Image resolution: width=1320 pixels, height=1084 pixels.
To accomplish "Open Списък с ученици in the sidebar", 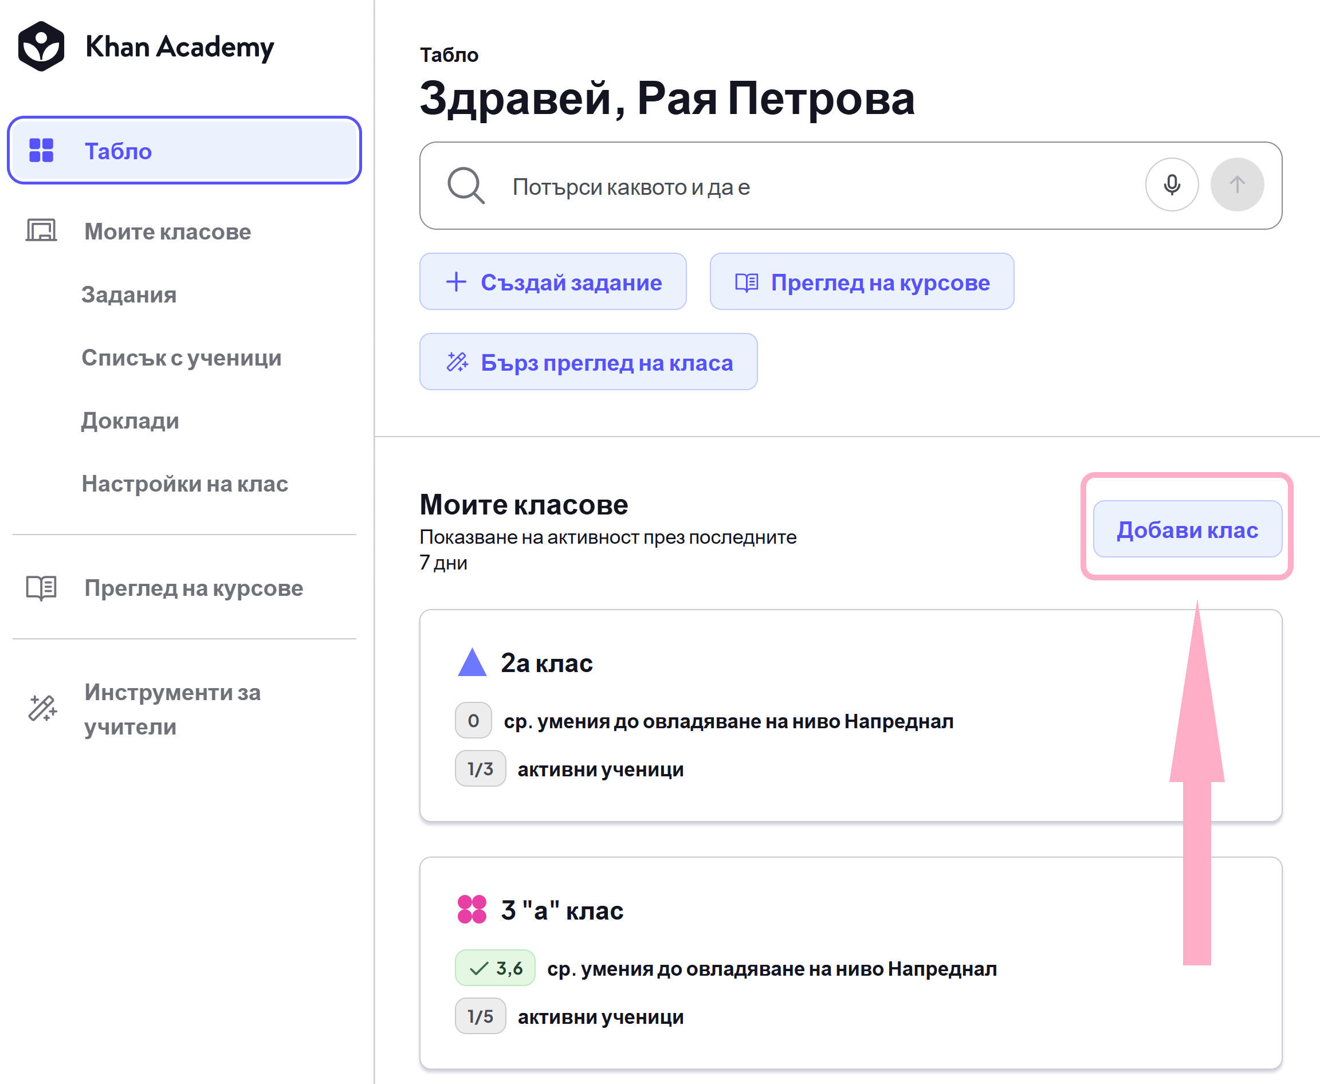I will point(181,358).
